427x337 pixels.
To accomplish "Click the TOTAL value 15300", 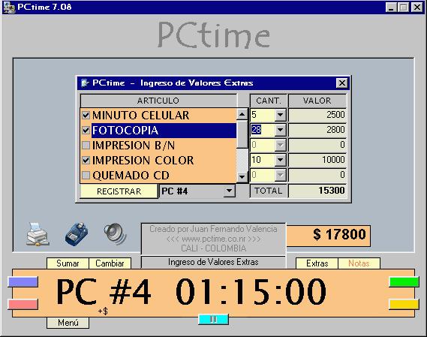I will 317,191.
